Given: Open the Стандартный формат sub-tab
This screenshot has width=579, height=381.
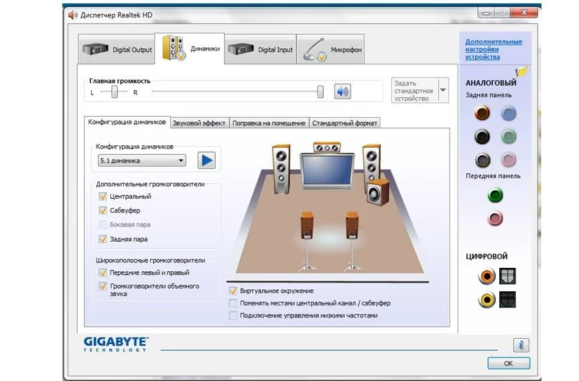Looking at the screenshot, I should click(344, 123).
